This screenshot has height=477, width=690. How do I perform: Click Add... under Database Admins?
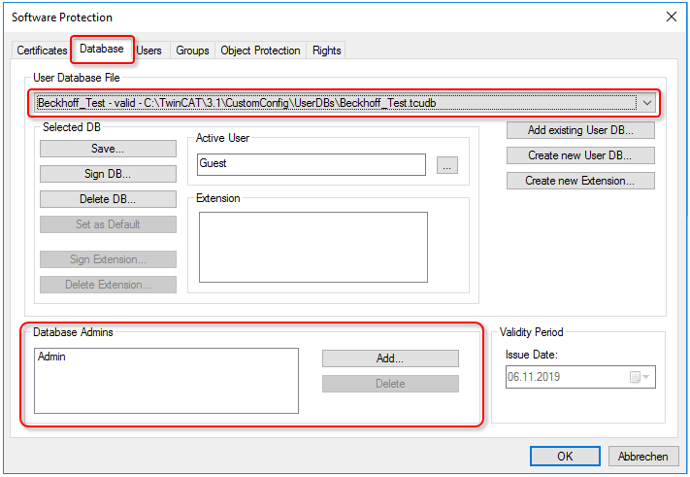click(x=390, y=358)
